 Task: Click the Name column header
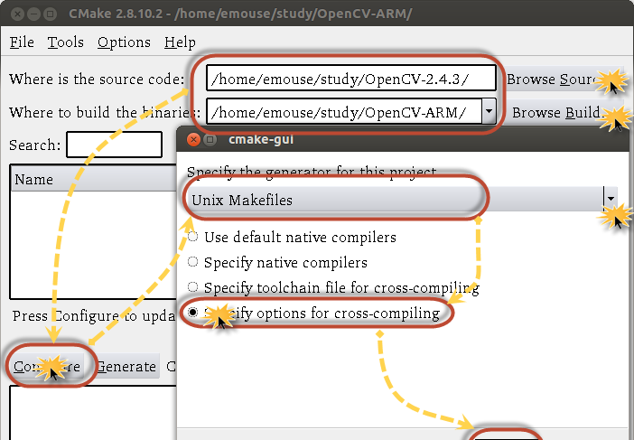[93, 179]
